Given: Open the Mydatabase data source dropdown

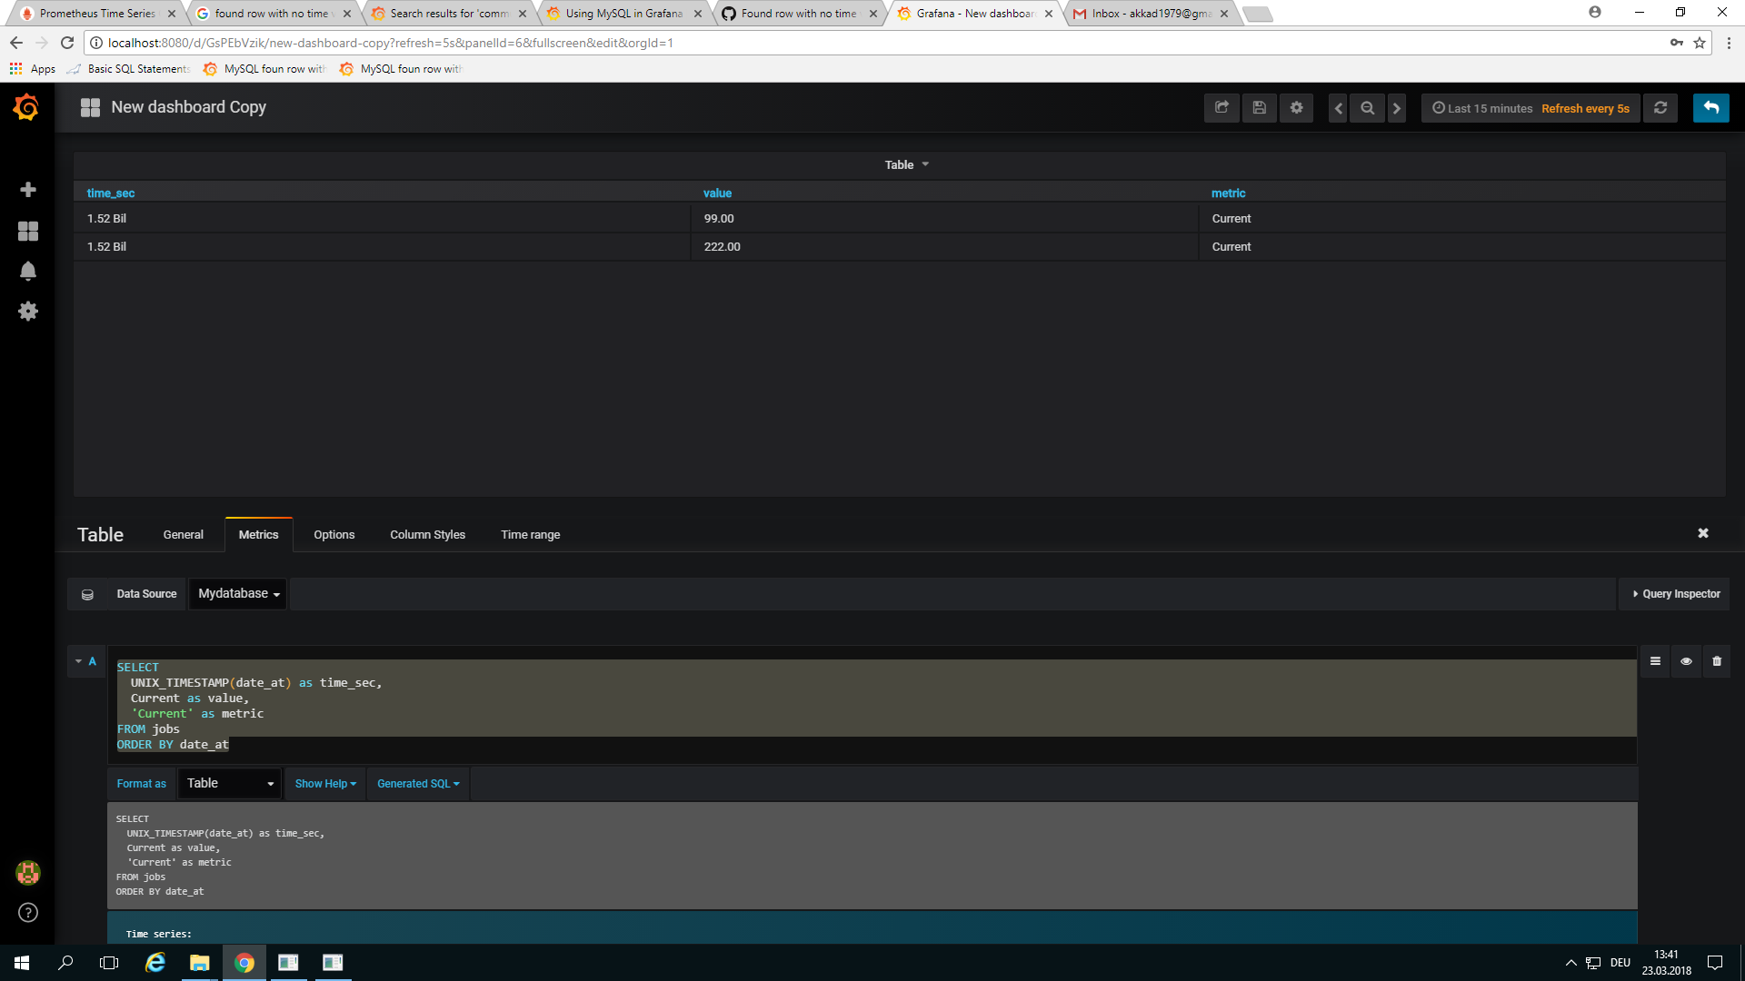Looking at the screenshot, I should (x=238, y=594).
